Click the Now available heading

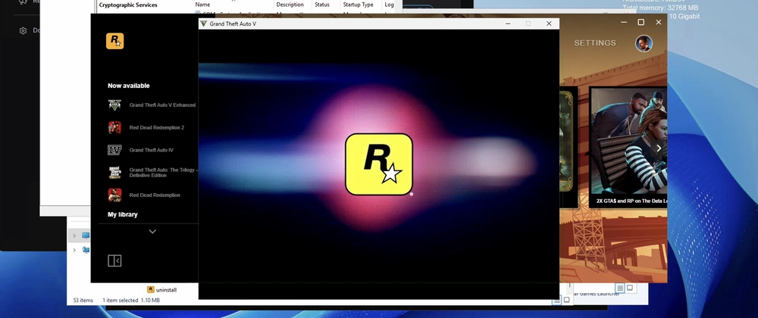tap(129, 86)
